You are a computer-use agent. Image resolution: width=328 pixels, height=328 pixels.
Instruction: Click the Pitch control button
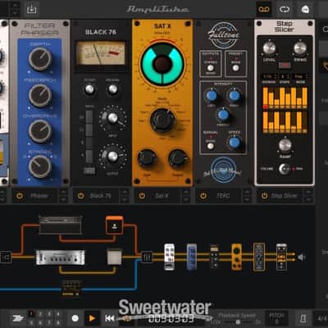[276, 318]
